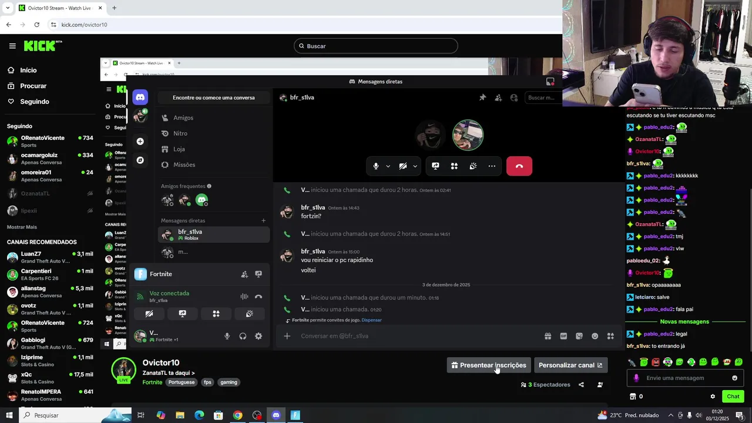Disconnect from voice in the Voz conectada panel
This screenshot has height=423, width=752.
coord(258,297)
